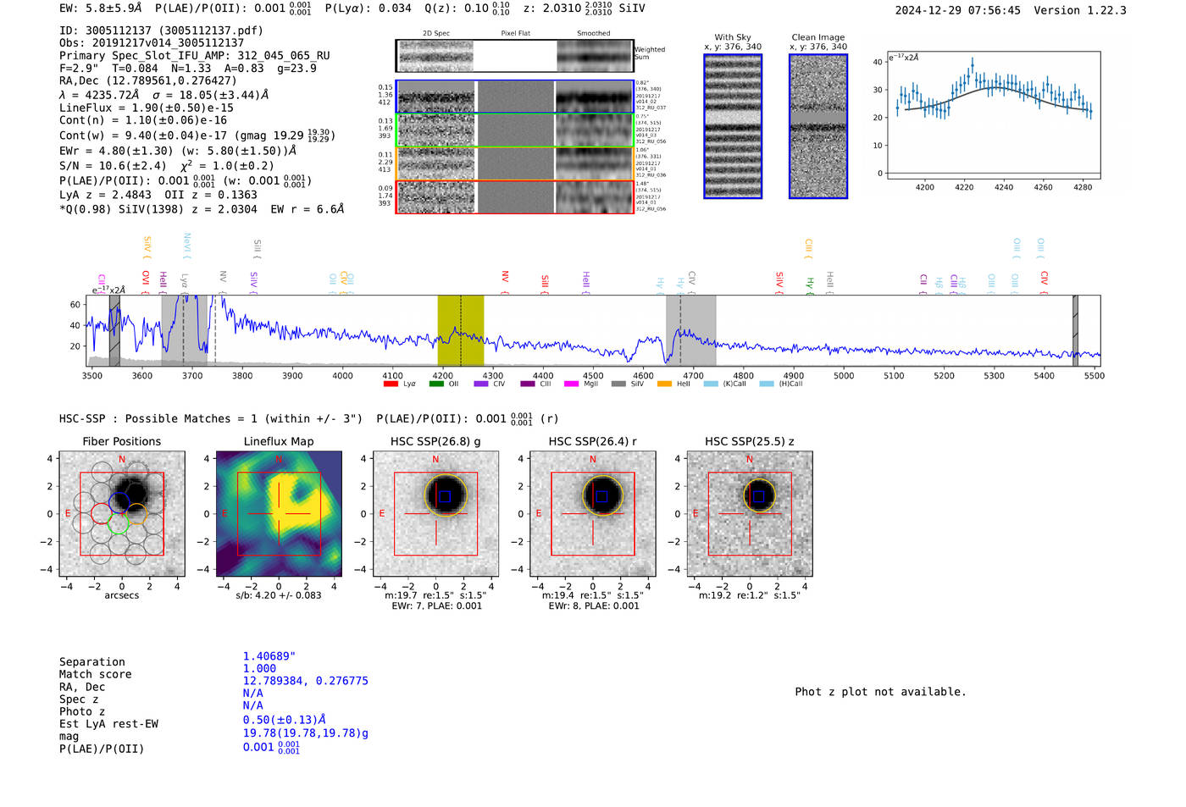Select the green OII legend swatch
The image size is (1186, 807).
(436, 384)
